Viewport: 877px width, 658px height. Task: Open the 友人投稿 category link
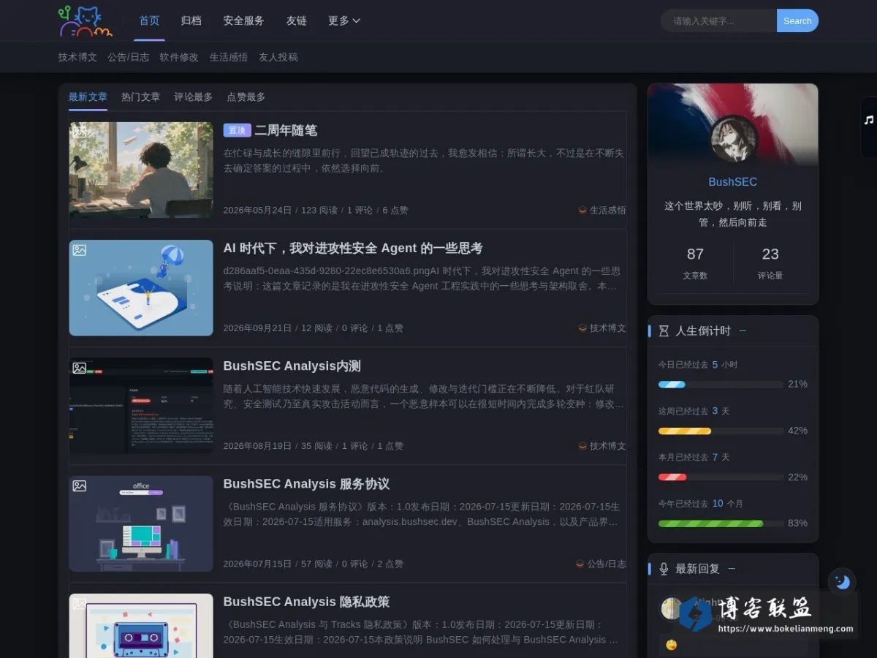278,57
